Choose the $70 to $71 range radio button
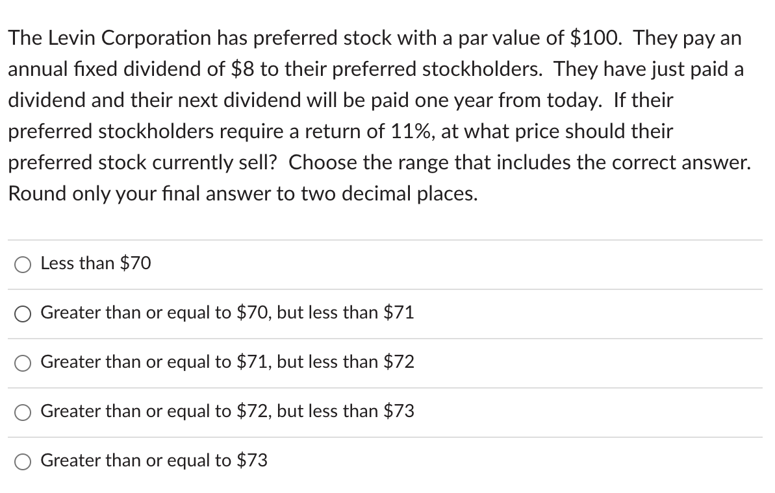775x493 pixels. click(23, 313)
